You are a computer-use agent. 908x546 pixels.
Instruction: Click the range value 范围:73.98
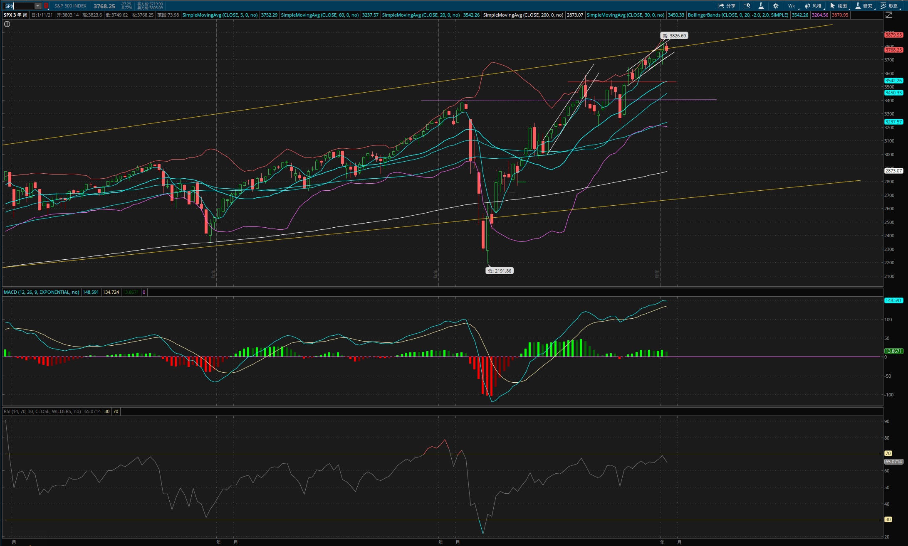pos(168,15)
